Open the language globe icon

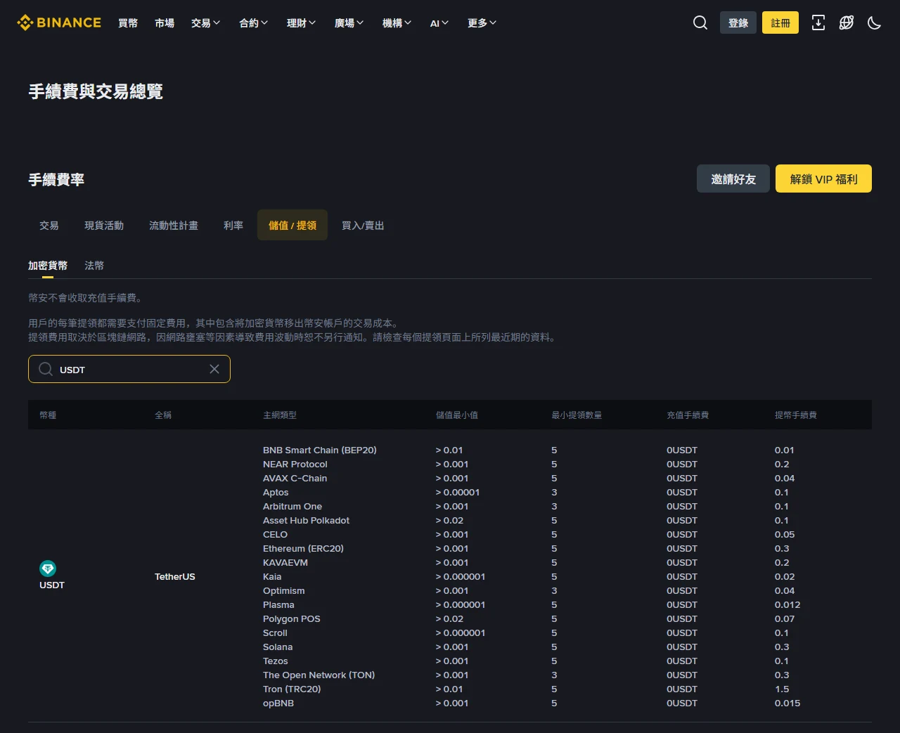click(x=847, y=22)
